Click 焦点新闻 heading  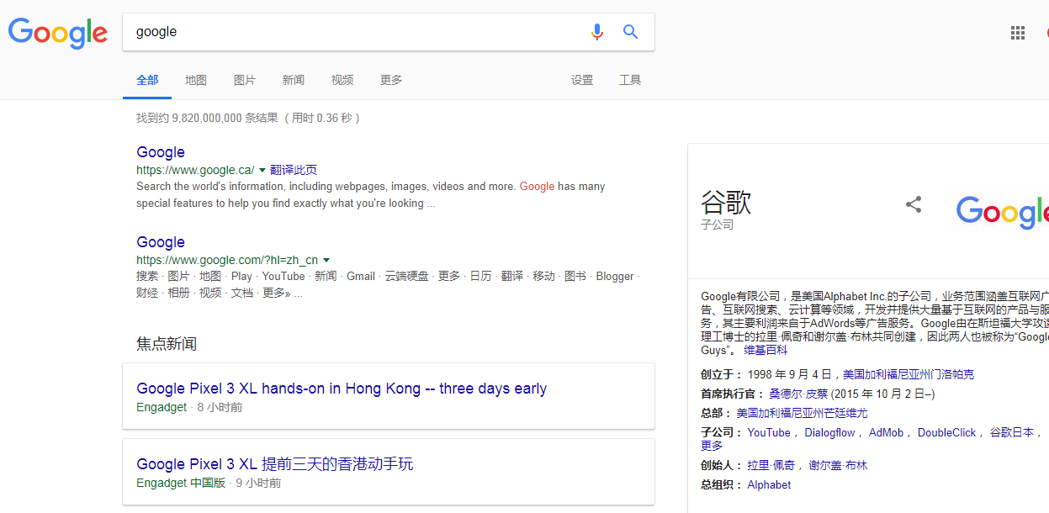coord(167,344)
